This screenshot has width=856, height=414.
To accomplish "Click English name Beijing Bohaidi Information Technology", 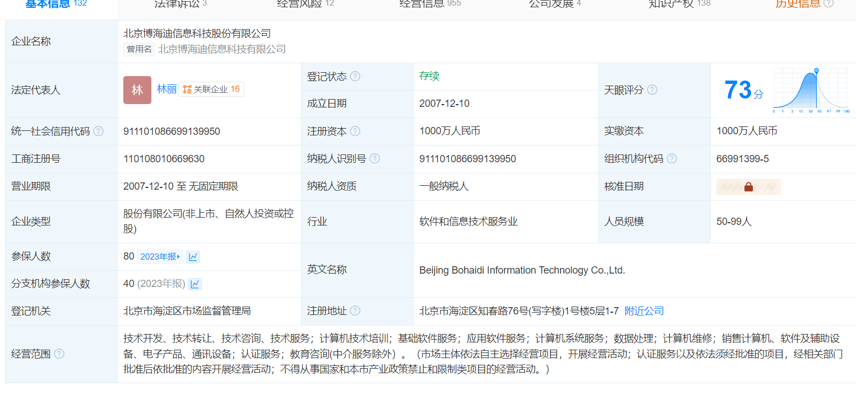I will (x=522, y=270).
